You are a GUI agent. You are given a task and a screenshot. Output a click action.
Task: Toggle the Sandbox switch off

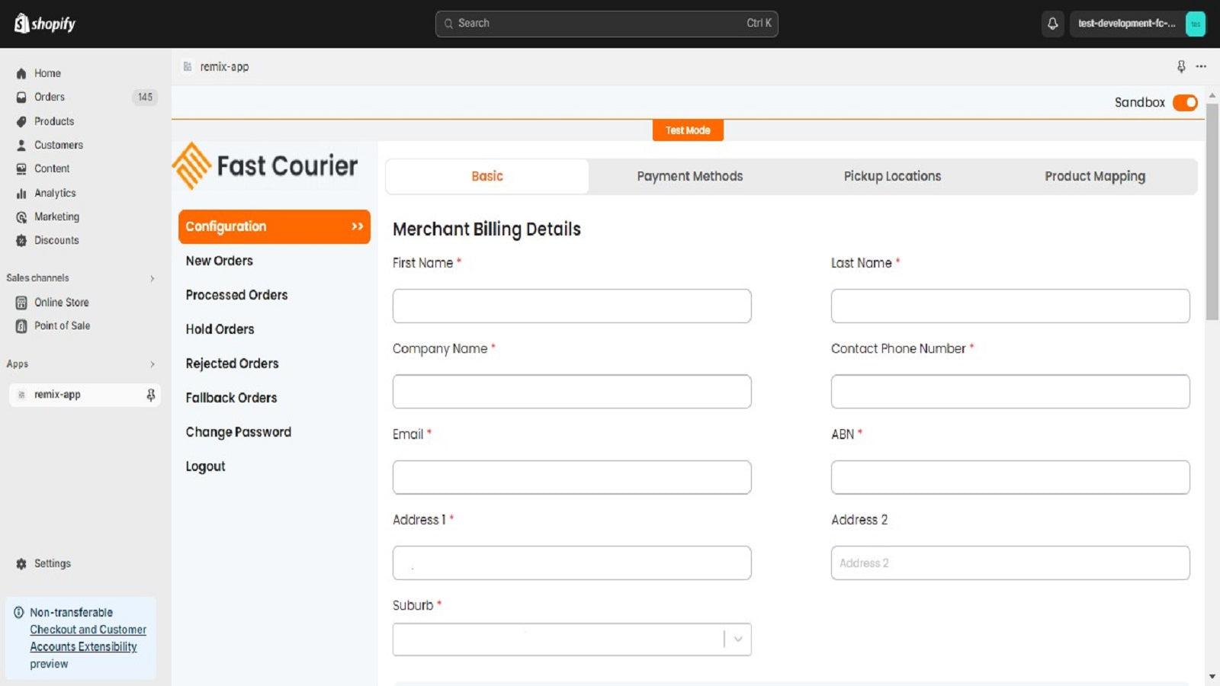tap(1185, 102)
